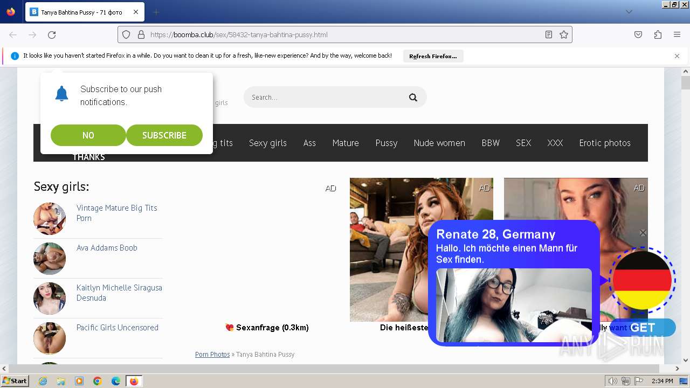Bookmark this page with the star icon
Viewport: 690px width, 388px height.
click(564, 34)
